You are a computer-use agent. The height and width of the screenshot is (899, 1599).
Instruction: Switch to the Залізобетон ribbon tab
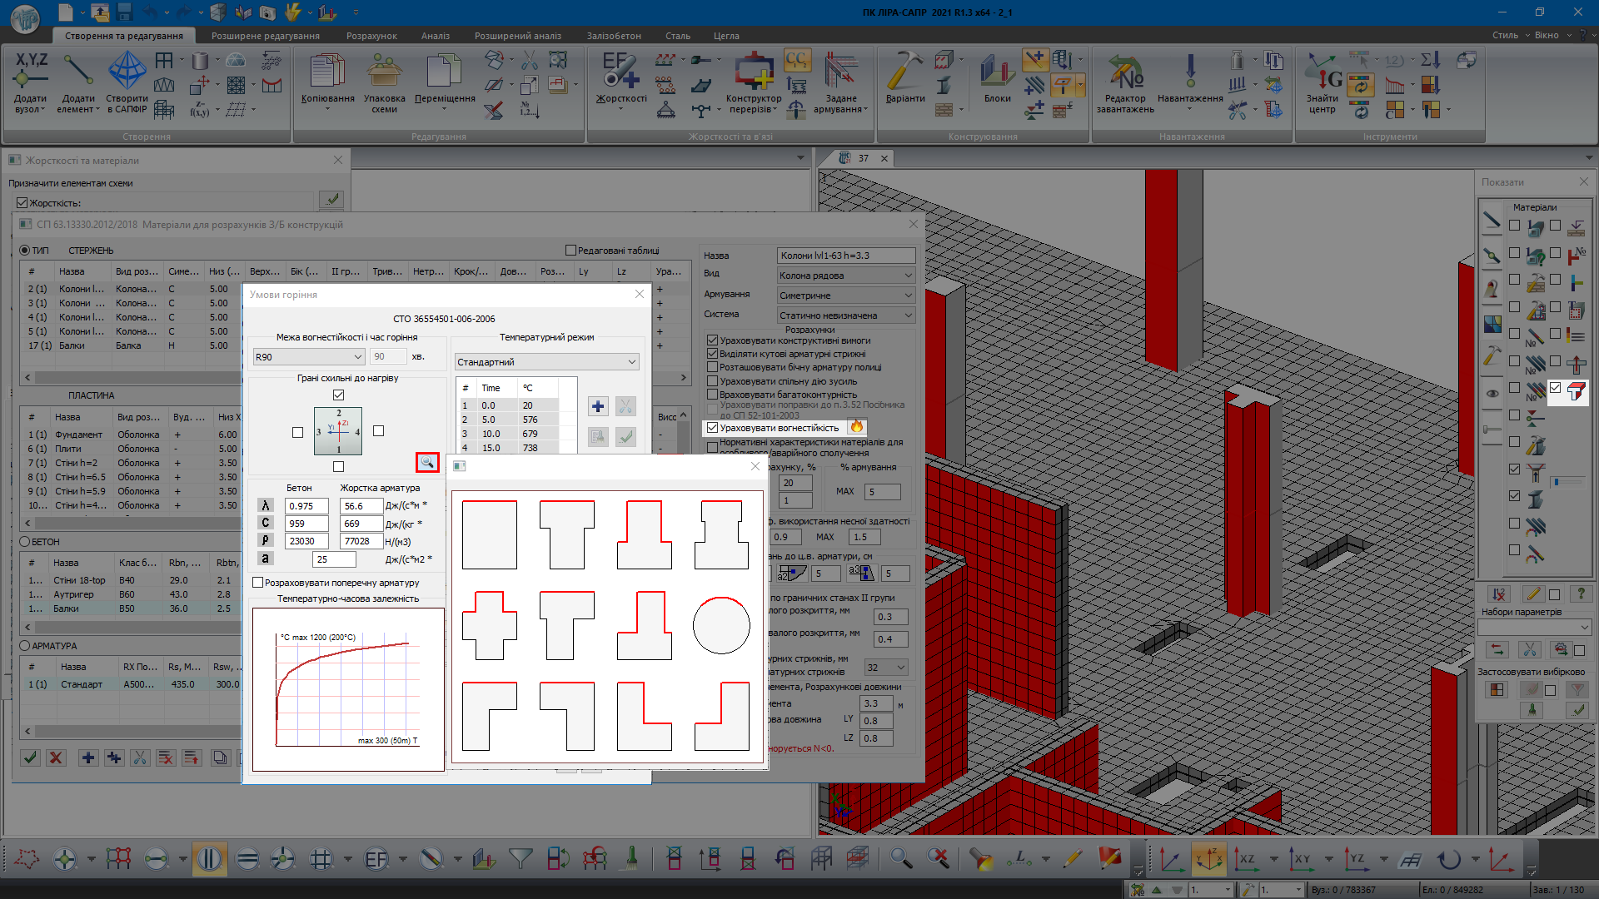(x=614, y=36)
